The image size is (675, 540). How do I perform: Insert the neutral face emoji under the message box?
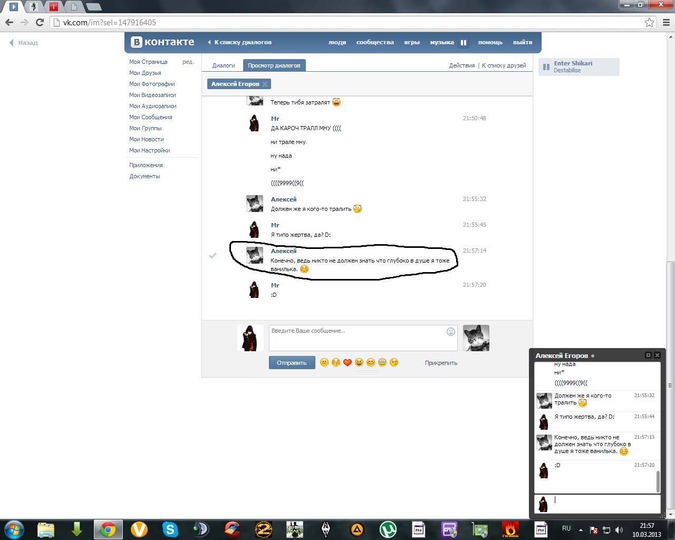[x=324, y=362]
